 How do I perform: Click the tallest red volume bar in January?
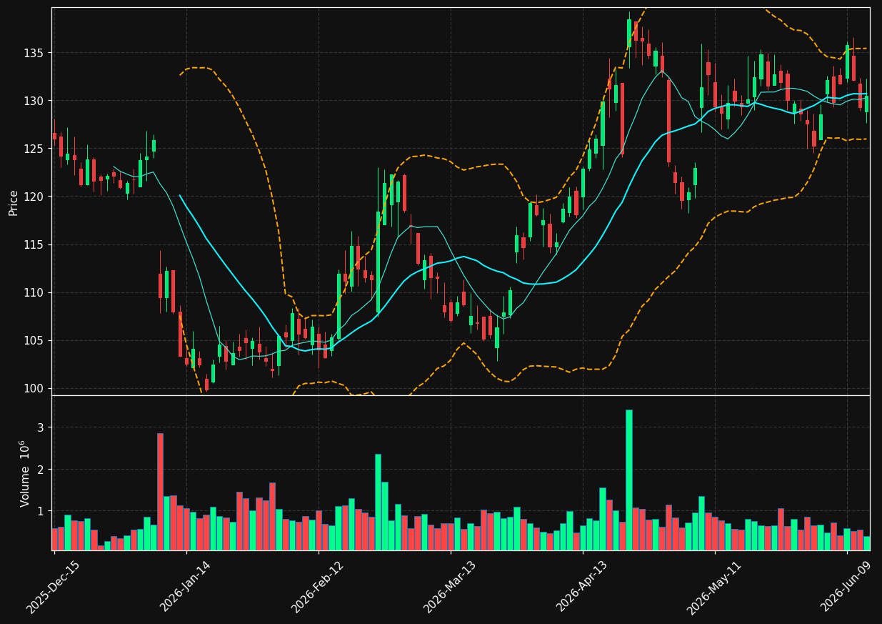(x=160, y=492)
